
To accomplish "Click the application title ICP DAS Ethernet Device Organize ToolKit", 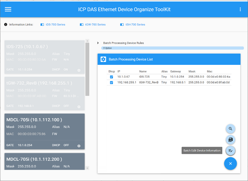I will pyautogui.click(x=124, y=9).
